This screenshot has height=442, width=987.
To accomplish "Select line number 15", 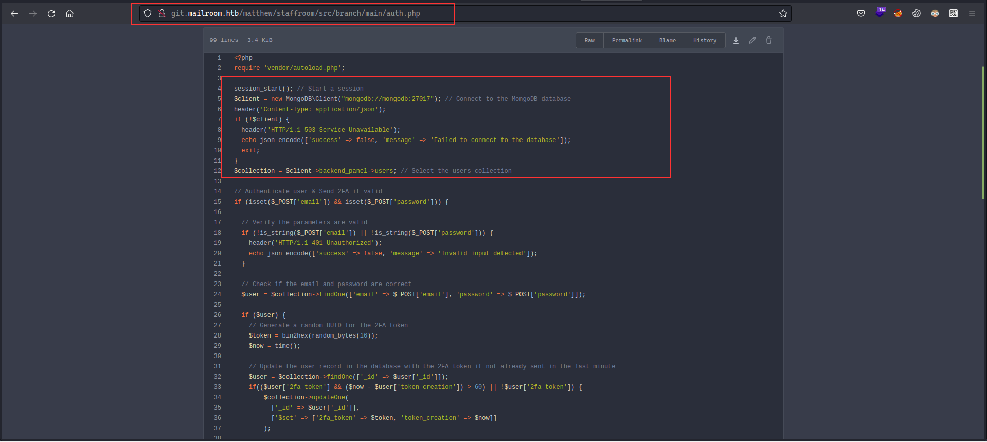I will click(x=217, y=202).
